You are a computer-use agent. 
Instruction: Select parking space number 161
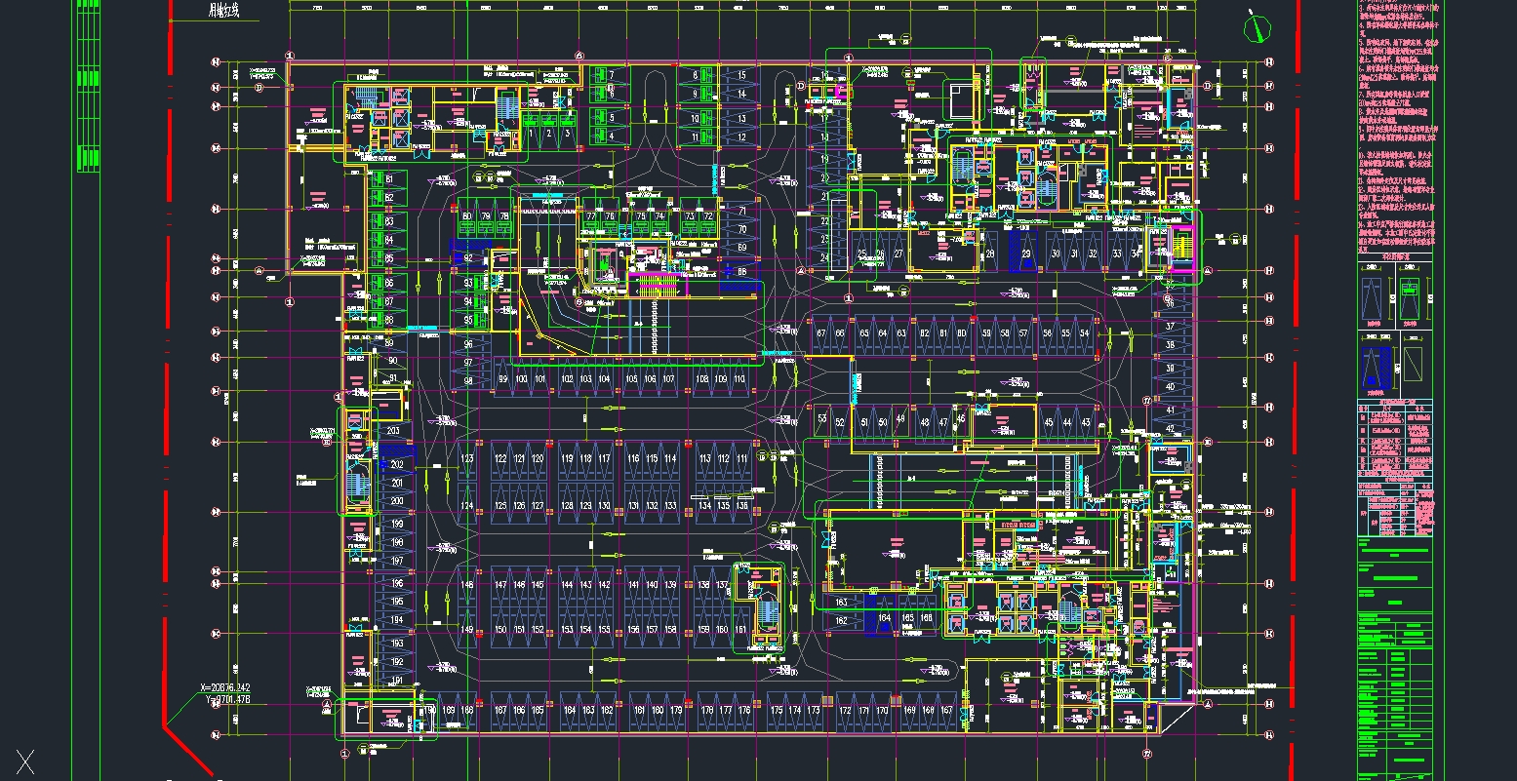[742, 630]
